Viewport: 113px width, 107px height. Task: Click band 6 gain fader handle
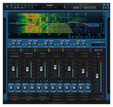pyautogui.click(x=83, y=71)
